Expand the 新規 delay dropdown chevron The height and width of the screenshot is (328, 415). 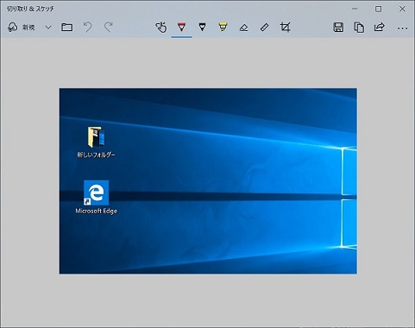48,28
